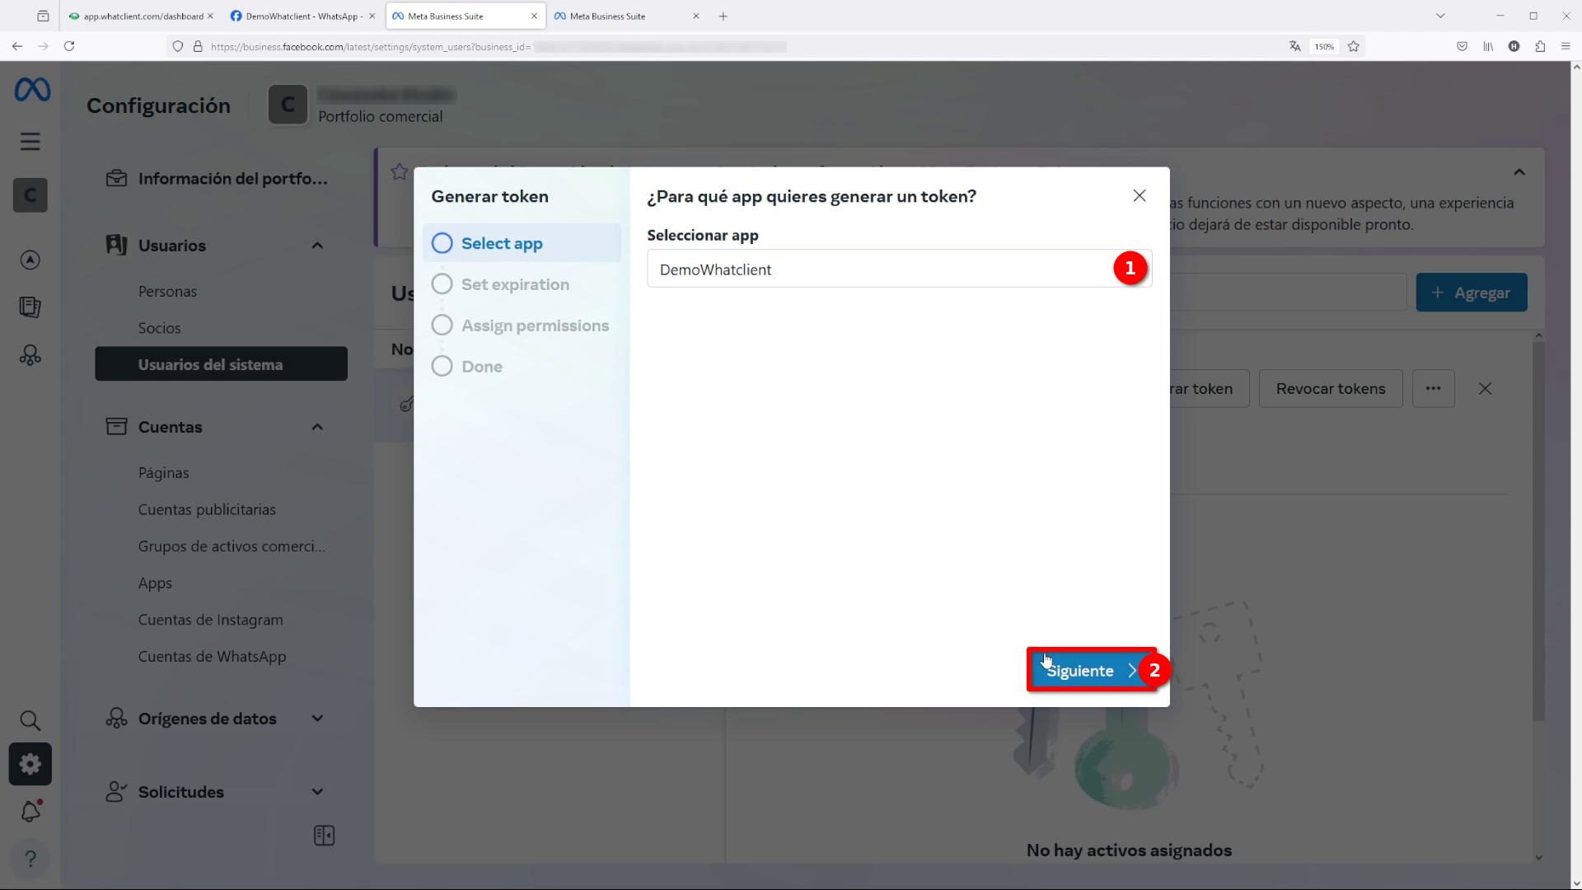This screenshot has width=1582, height=890.
Task: Open the settings gear icon
Action: [x=30, y=765]
